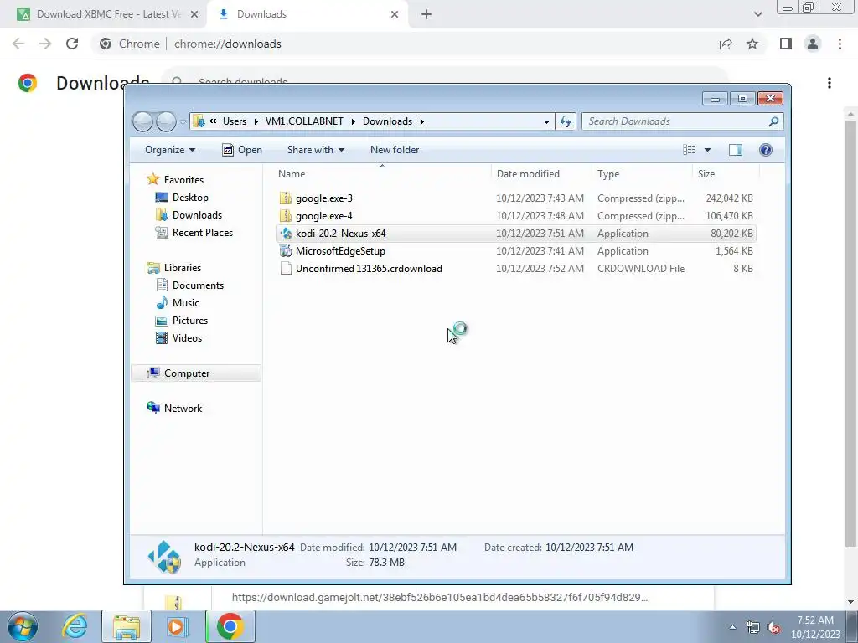Refresh the Explorer address bar
Screen dimensions: 858x643
[x=566, y=121]
